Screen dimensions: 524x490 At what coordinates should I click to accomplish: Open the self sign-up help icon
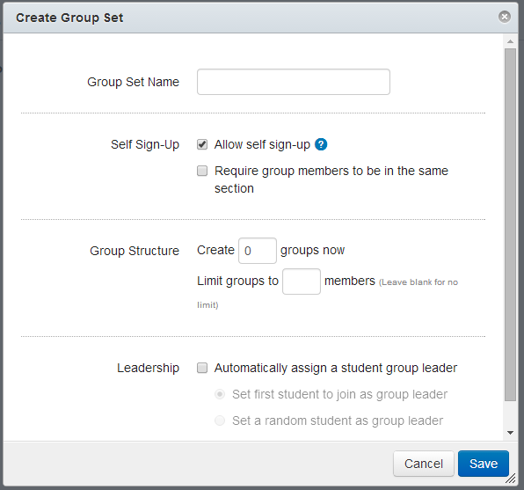(x=321, y=144)
